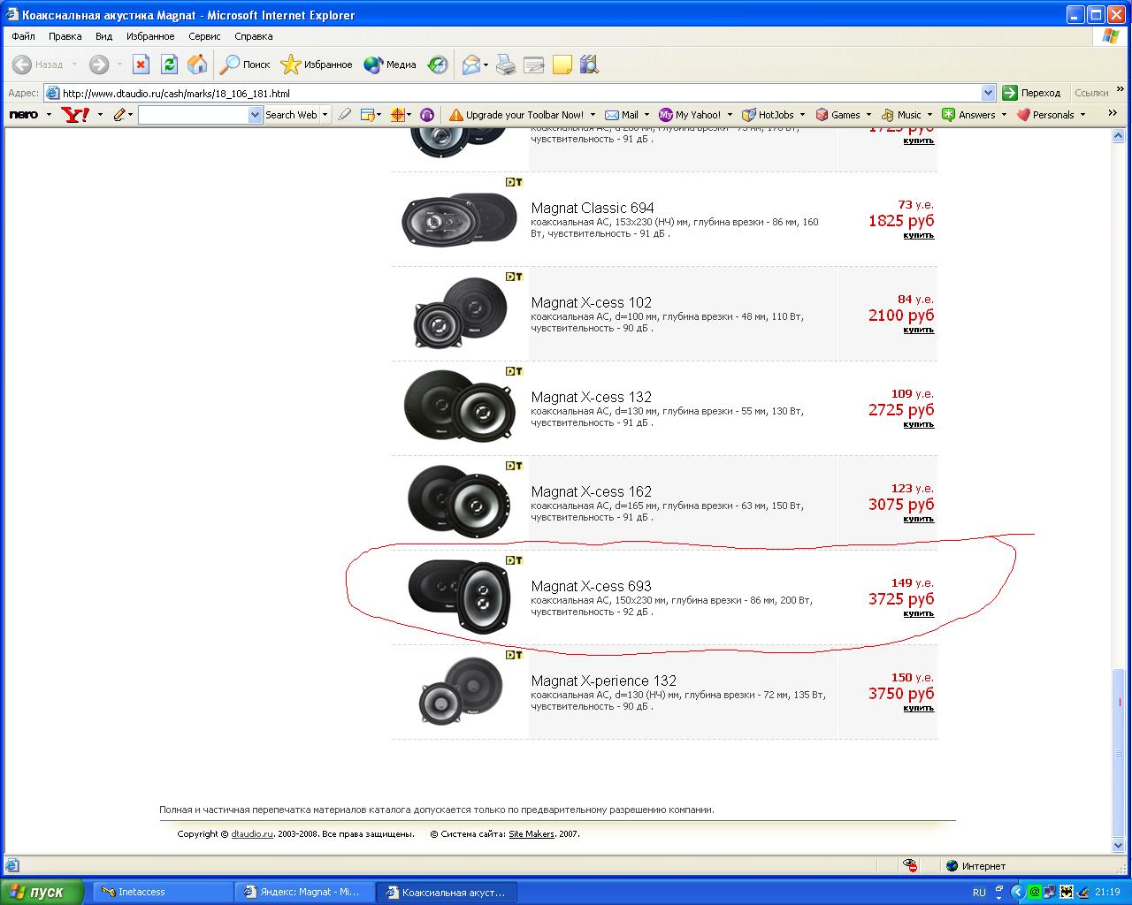The height and width of the screenshot is (905, 1132).
Task: Click купить link for Magnat Classic 694
Action: coord(918,235)
